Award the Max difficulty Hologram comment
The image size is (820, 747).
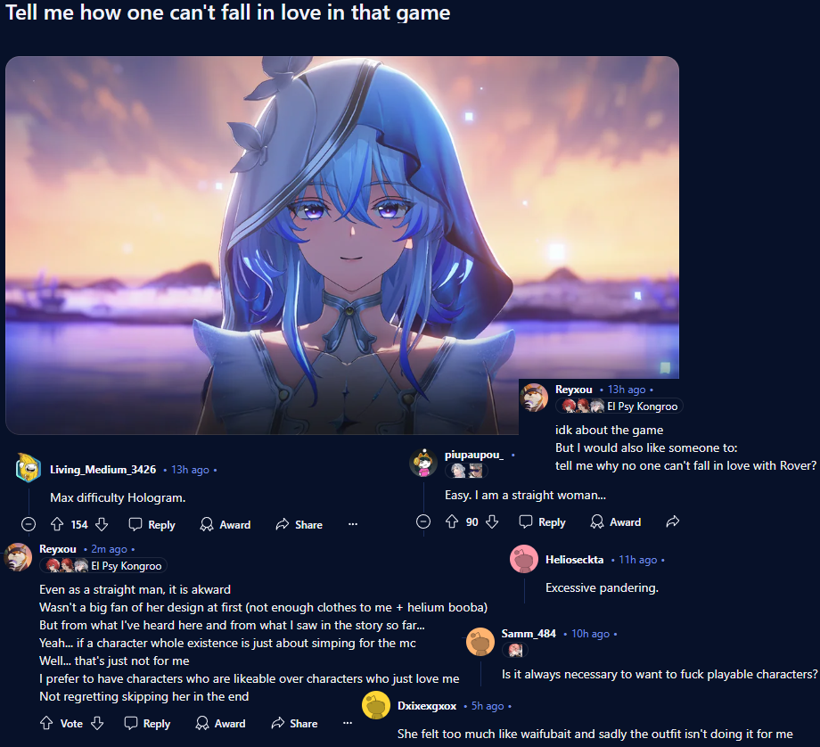[x=225, y=524]
